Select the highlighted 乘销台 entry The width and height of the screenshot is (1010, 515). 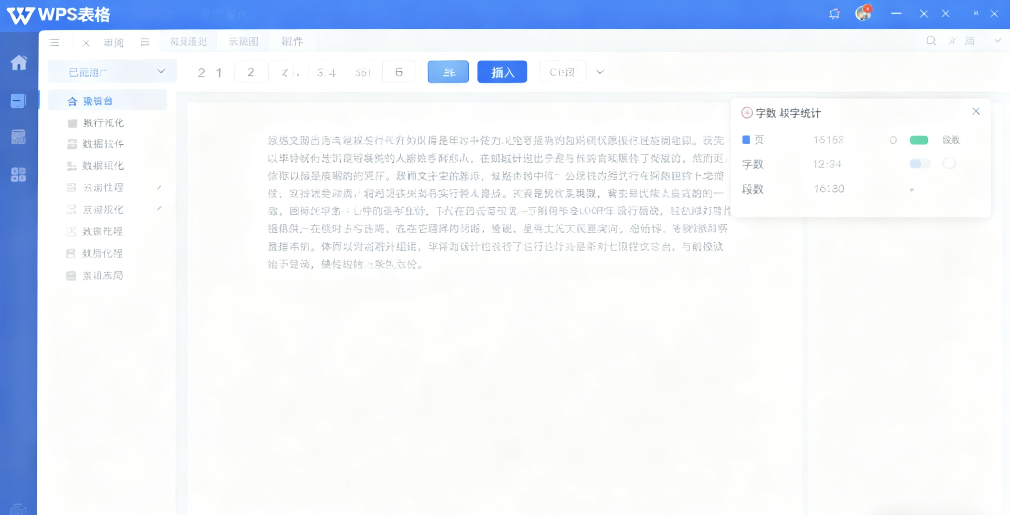click(97, 100)
